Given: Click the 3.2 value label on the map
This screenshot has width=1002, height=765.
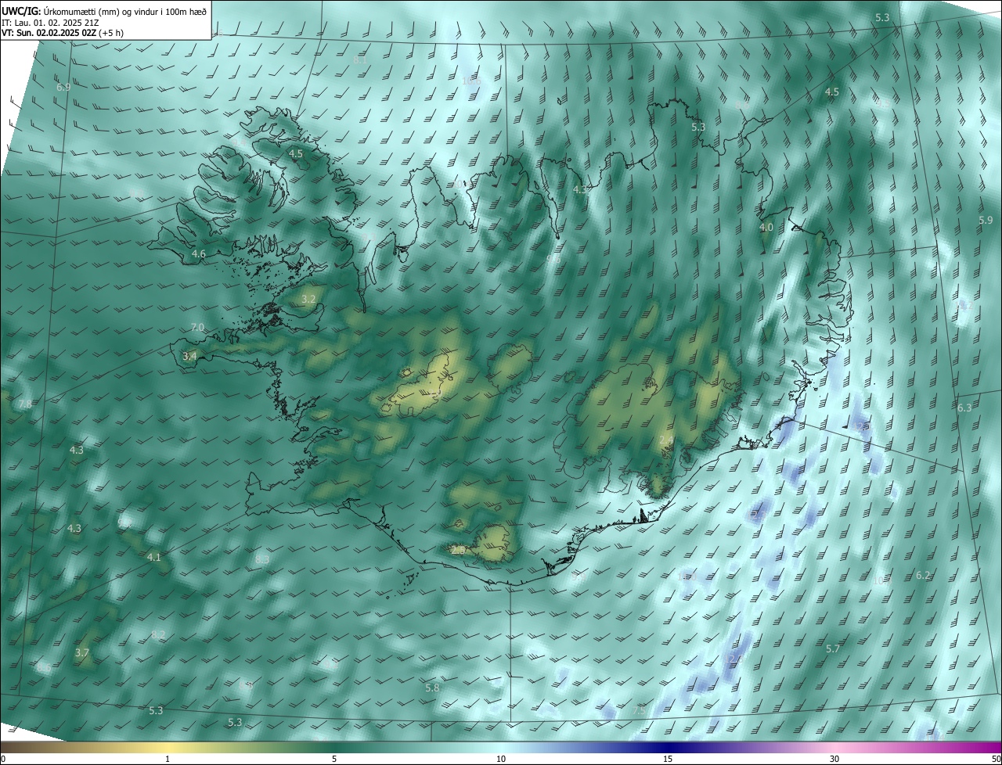Looking at the screenshot, I should (x=308, y=300).
